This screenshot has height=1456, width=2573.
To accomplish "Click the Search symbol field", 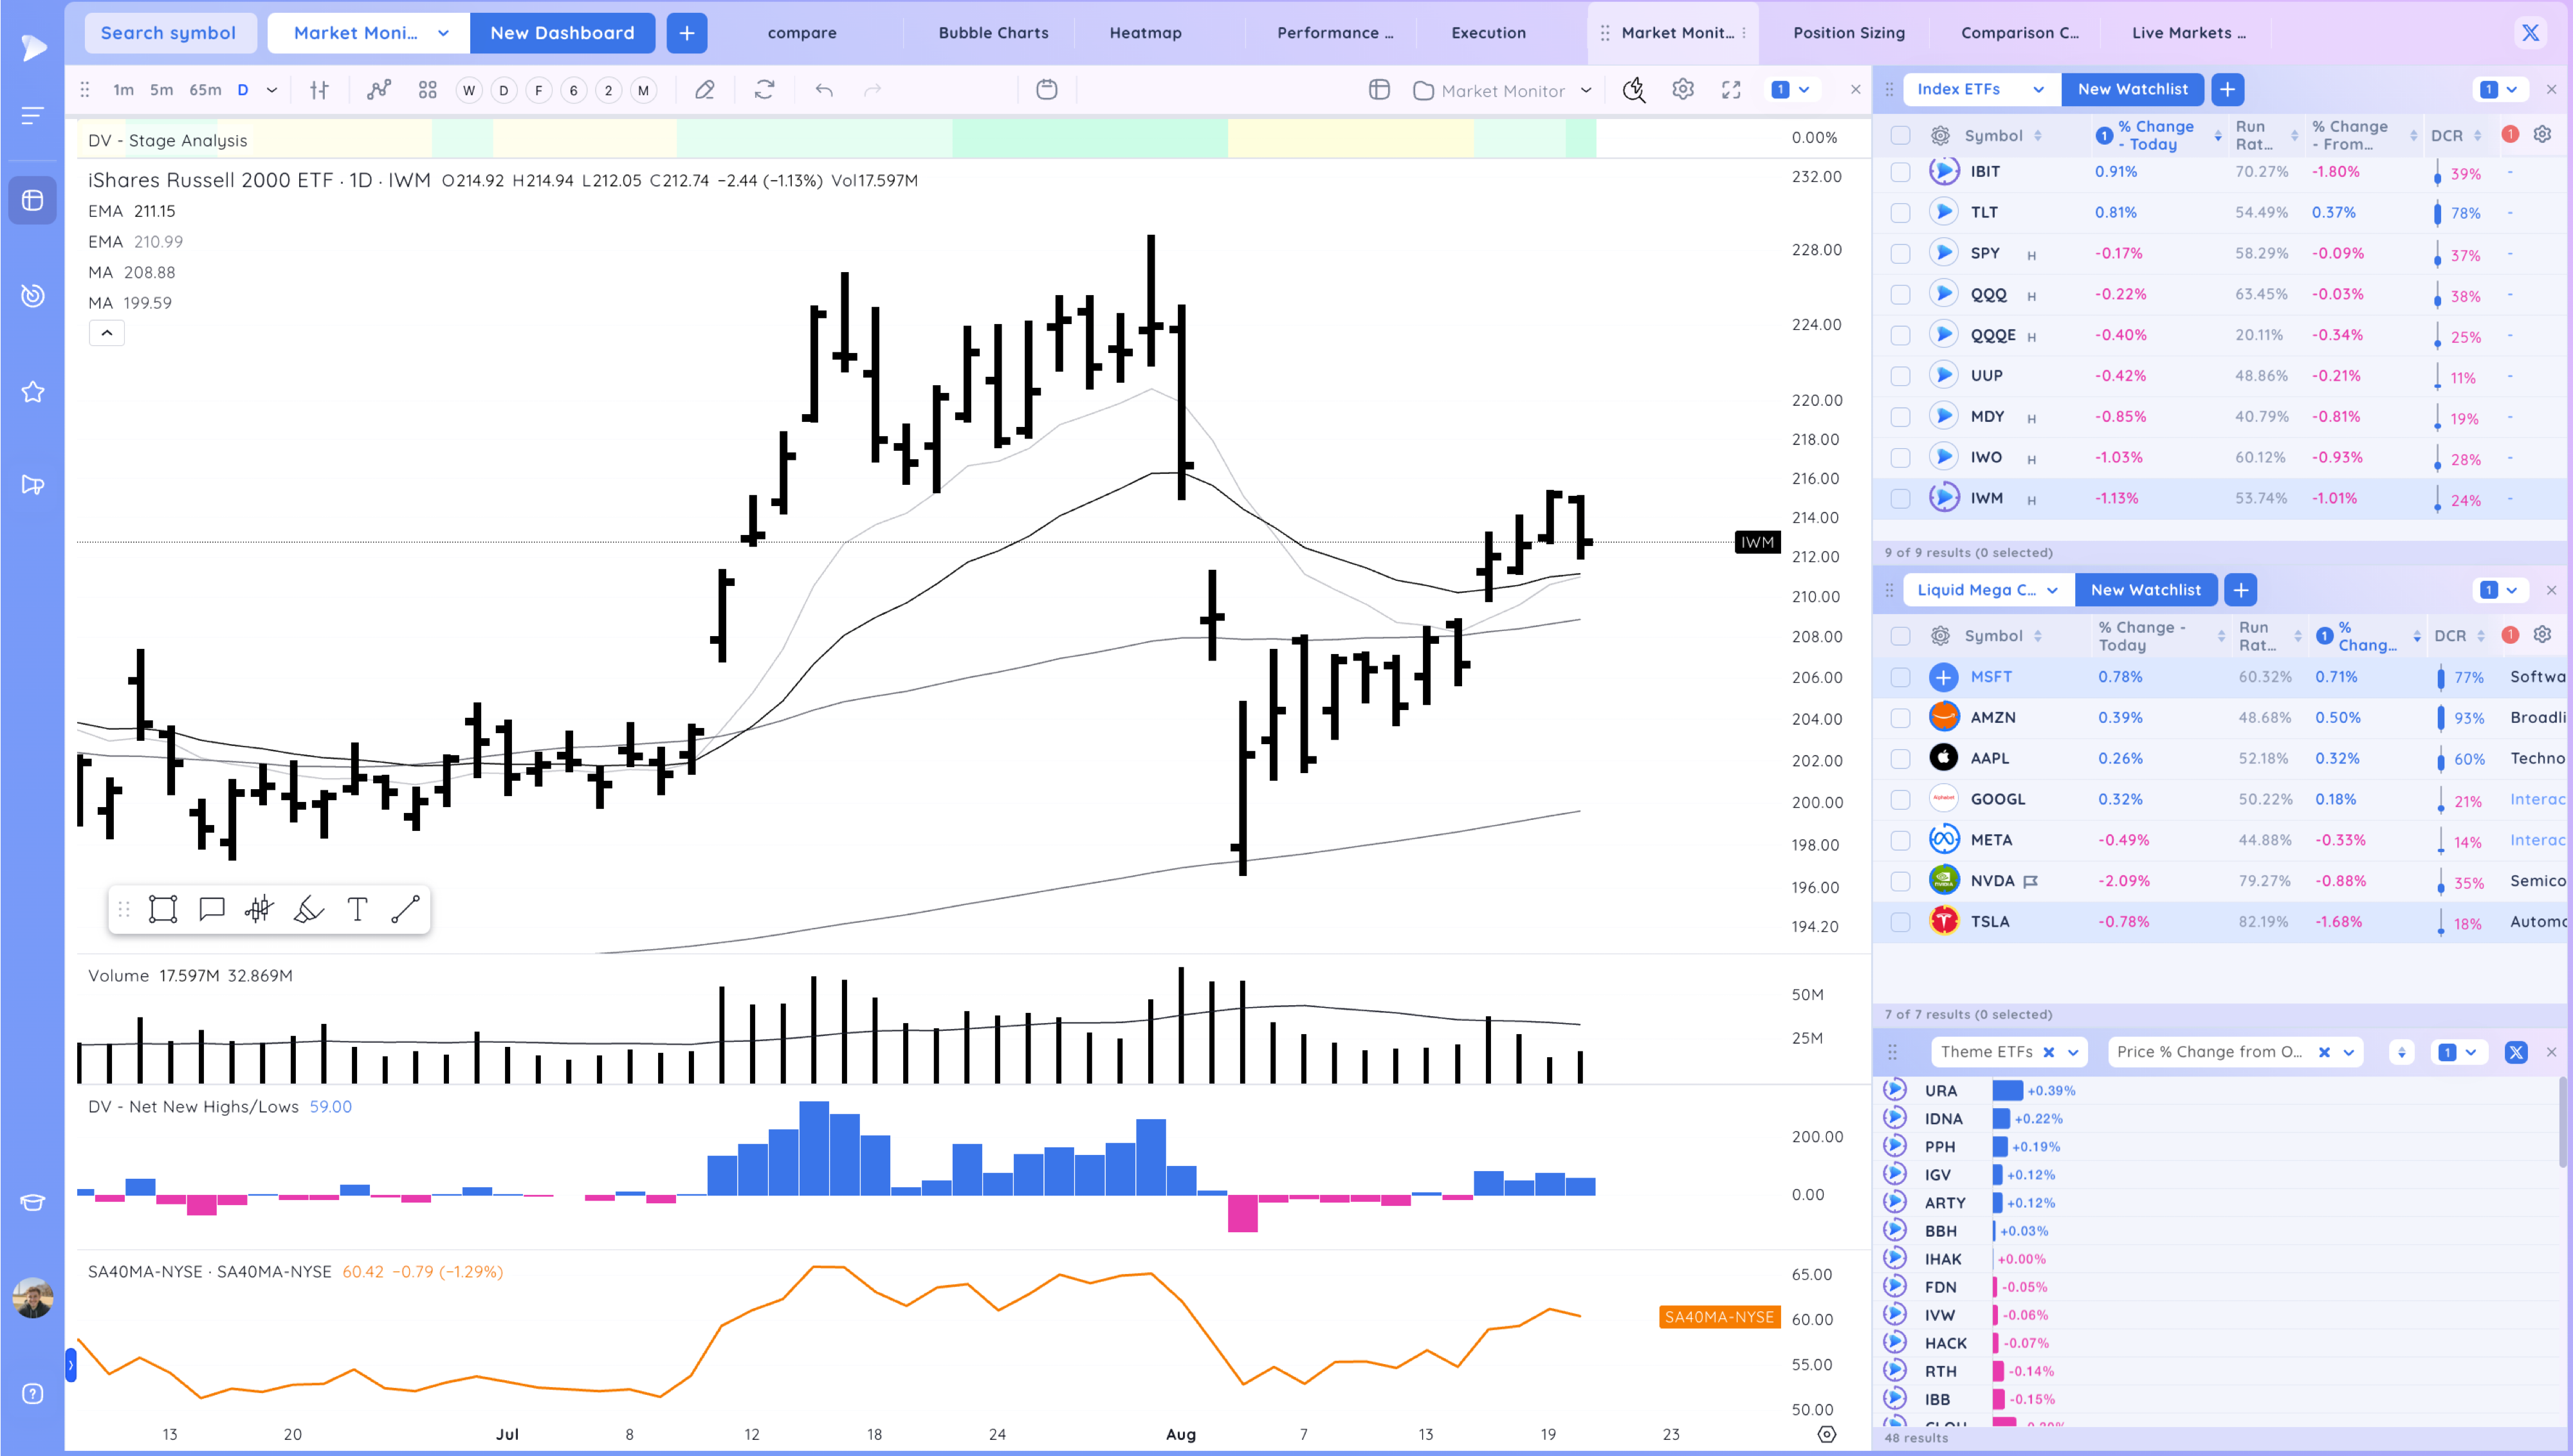I will 168,33.
